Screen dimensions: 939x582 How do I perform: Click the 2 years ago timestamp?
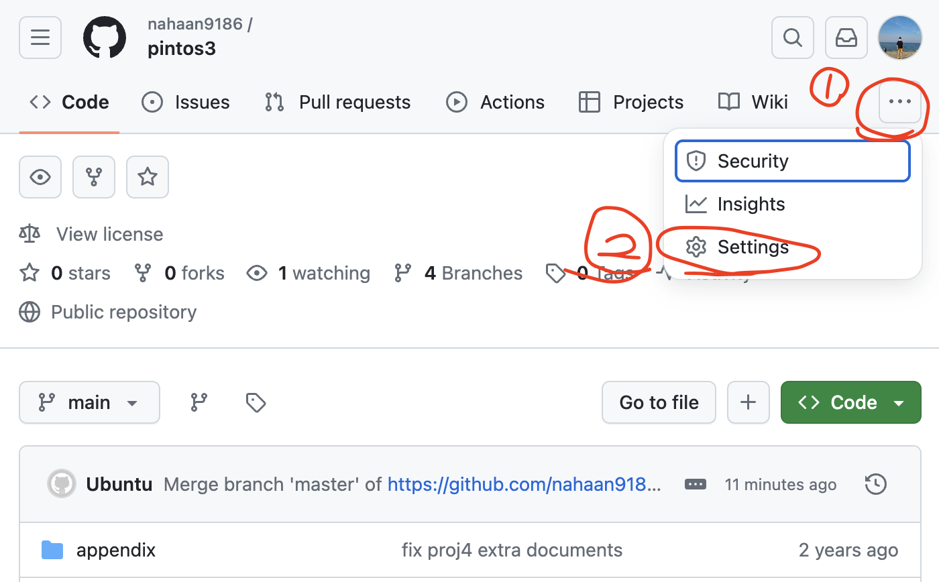pos(848,550)
